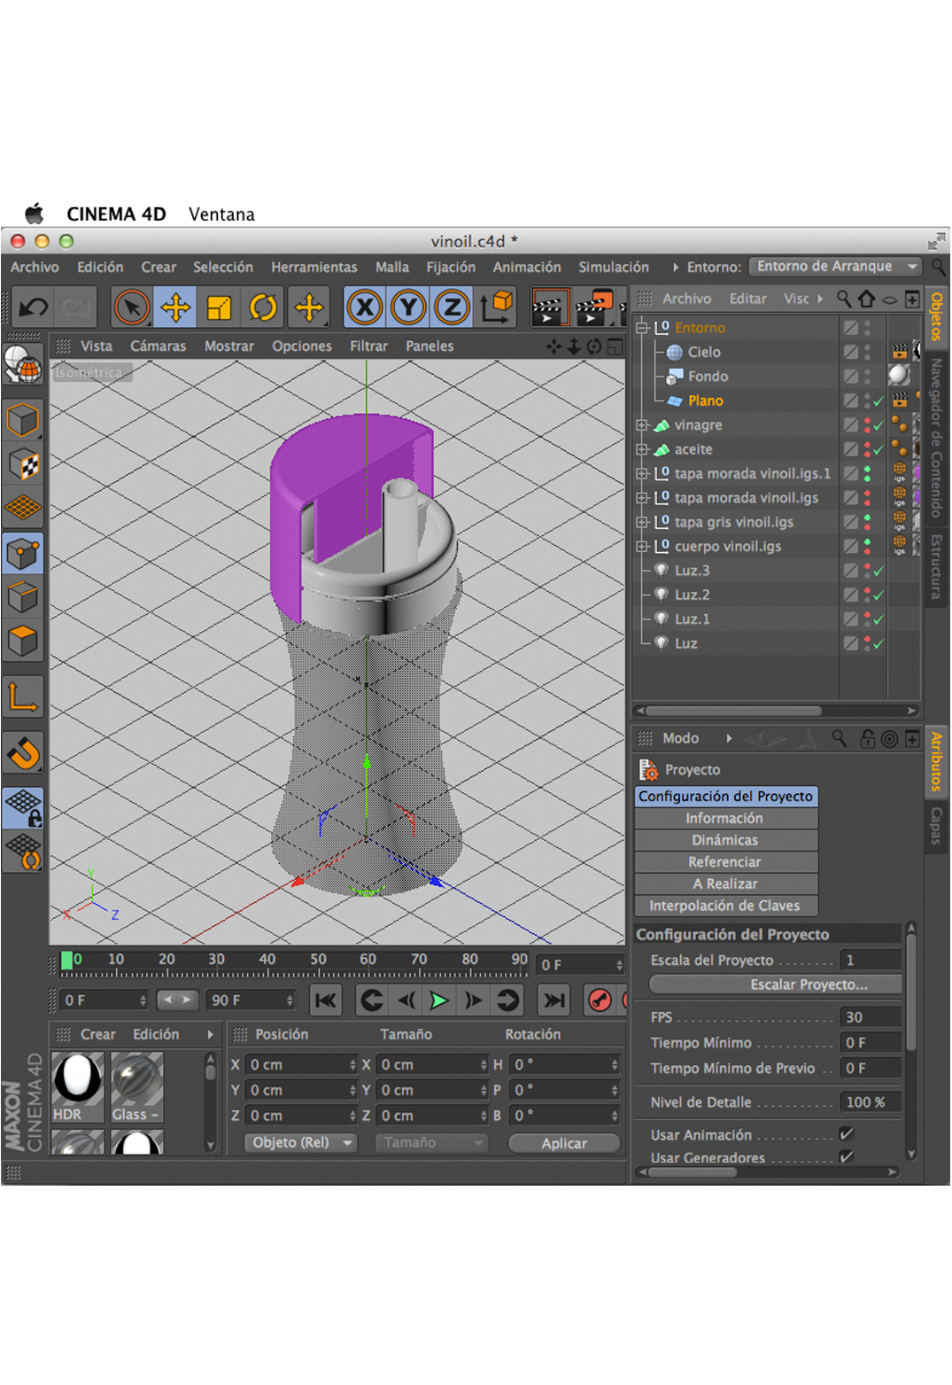Activate the Rotate tool
The width and height of the screenshot is (952, 1385).
263,308
